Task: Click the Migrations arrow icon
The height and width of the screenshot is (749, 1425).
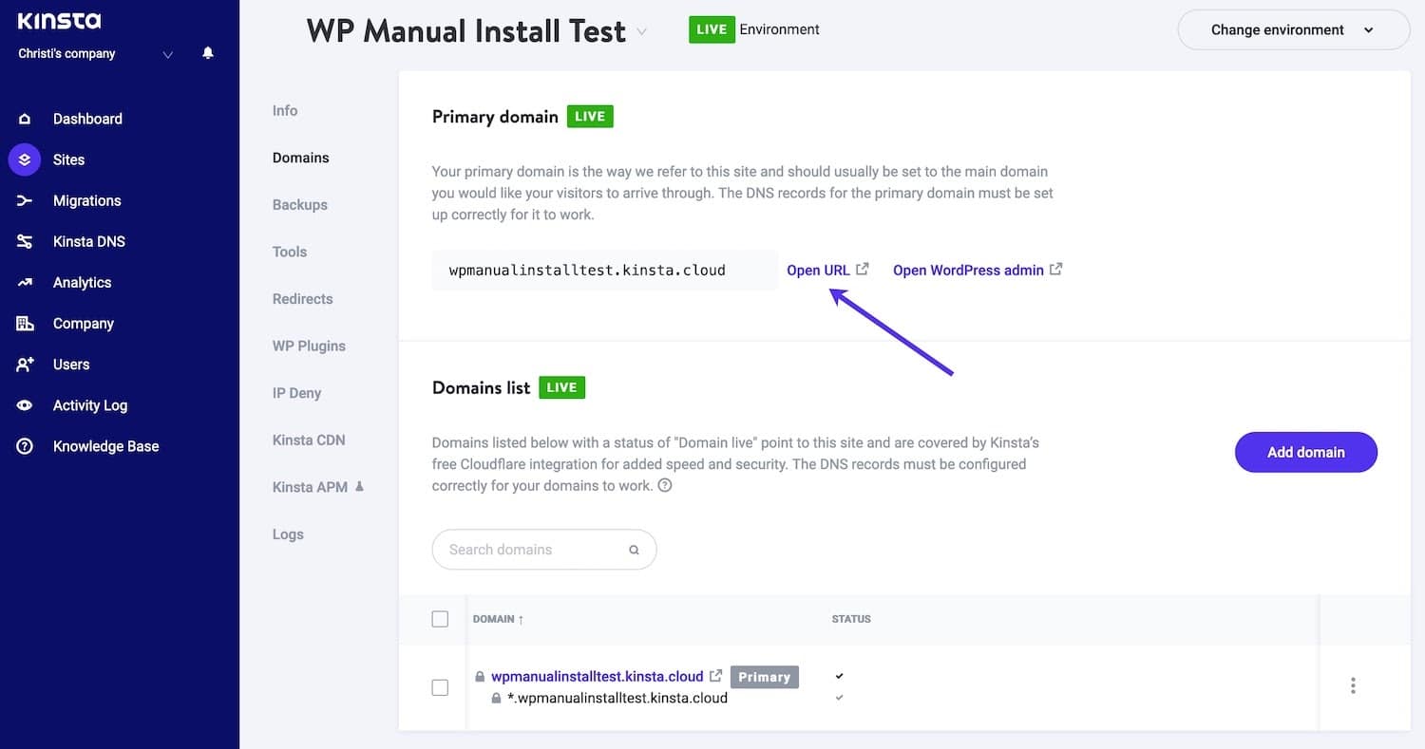Action: [x=25, y=200]
